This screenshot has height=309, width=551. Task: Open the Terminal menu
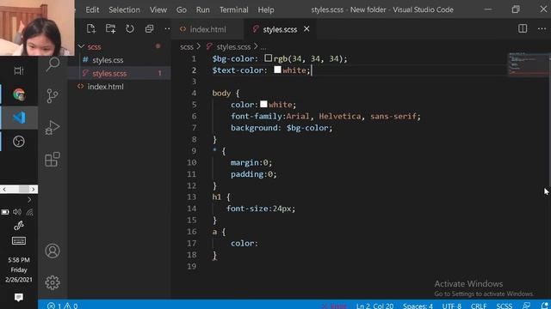tap(233, 9)
